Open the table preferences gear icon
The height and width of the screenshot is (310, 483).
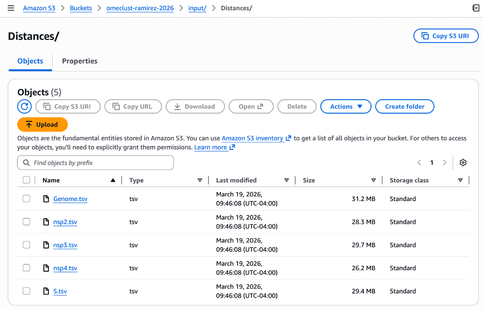tap(463, 163)
